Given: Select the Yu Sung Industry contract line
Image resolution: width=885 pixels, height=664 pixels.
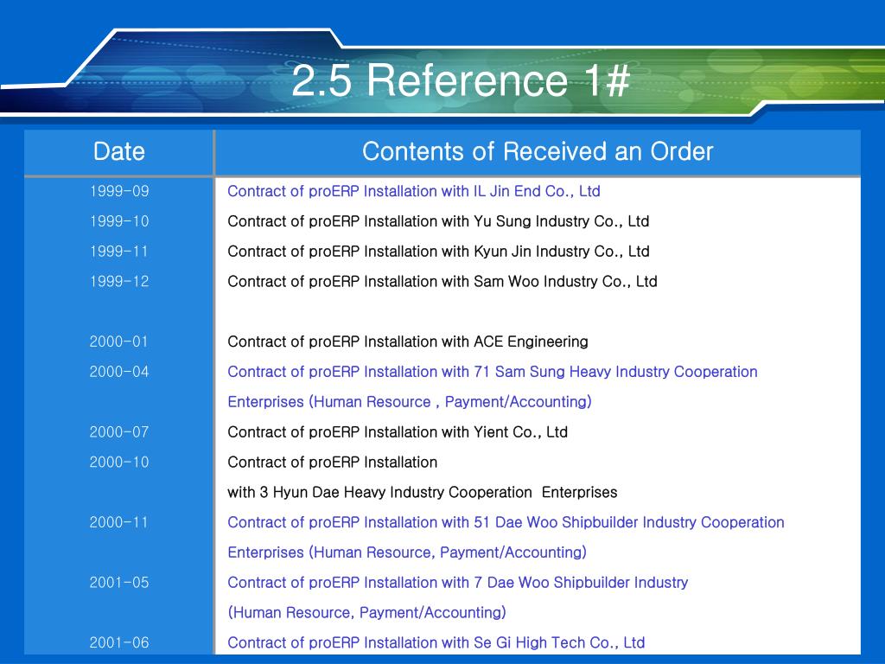Looking at the screenshot, I should [x=438, y=221].
